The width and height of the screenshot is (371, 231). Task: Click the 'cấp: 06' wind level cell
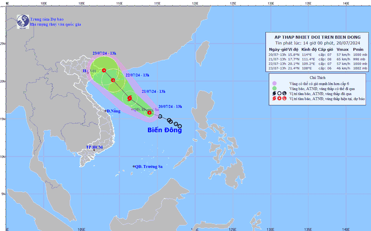pyautogui.click(x=324, y=68)
